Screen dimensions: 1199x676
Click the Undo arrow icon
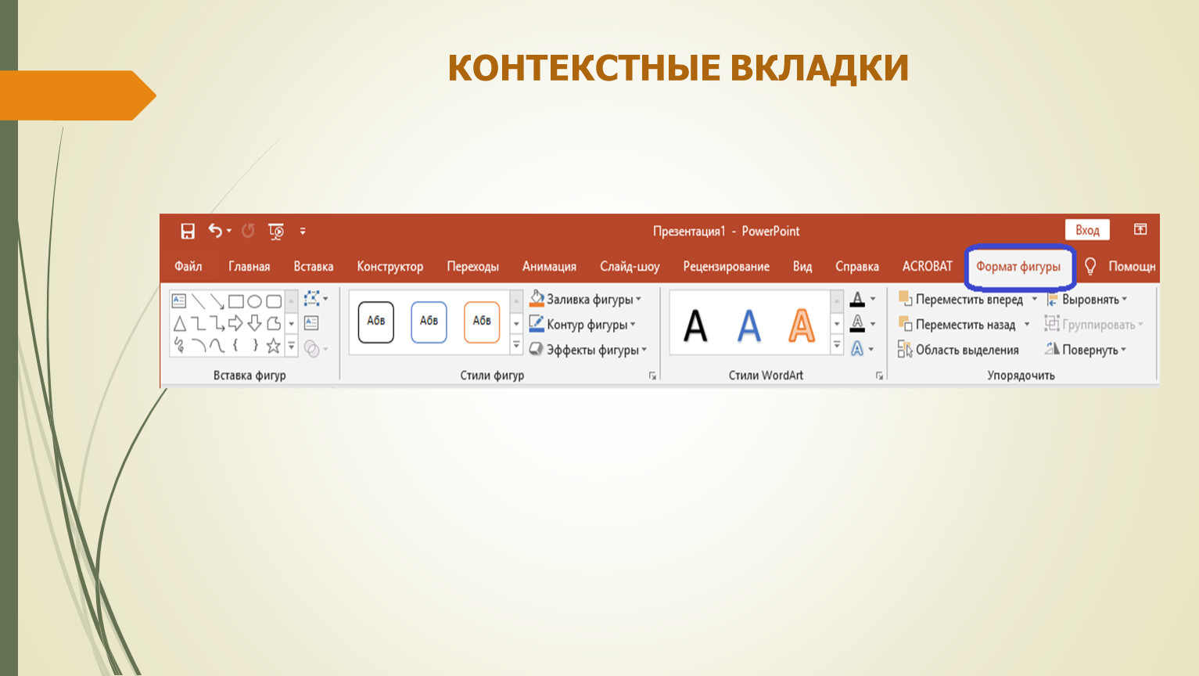pyautogui.click(x=215, y=231)
